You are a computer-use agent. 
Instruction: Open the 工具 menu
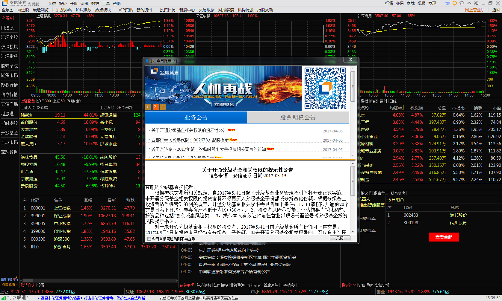click(x=106, y=4)
